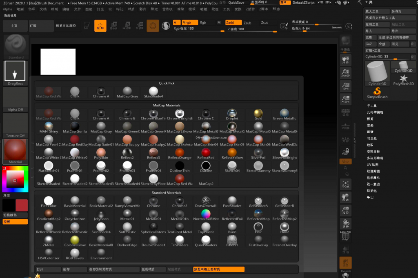Viewport: 418px width, 278px height.
Task: Click the red secondary color swatch
Action: click(x=22, y=205)
